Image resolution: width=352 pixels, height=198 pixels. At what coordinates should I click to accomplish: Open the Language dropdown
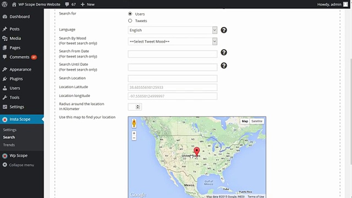tap(172, 30)
